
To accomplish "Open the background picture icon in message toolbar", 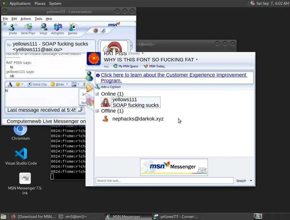I will coord(74,84).
